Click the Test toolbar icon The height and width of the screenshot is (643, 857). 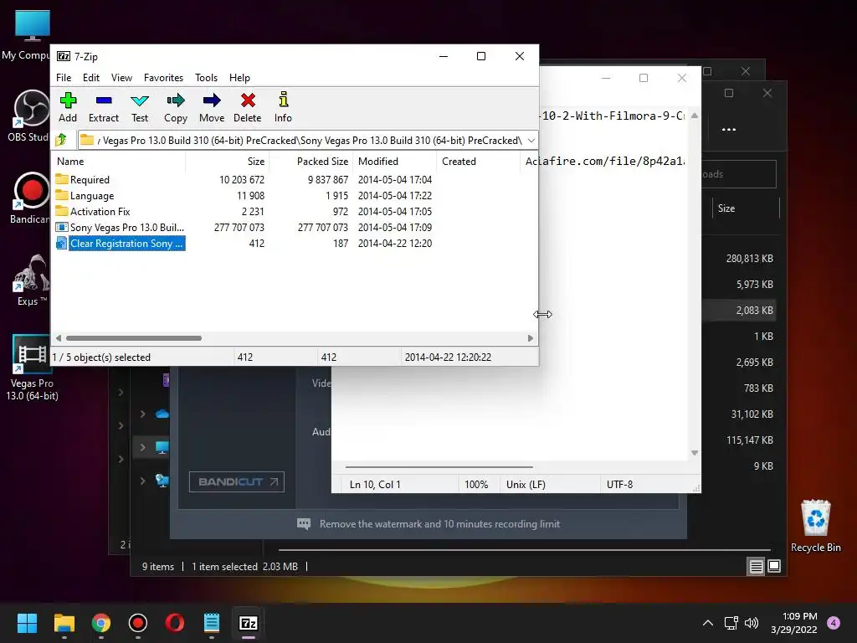coord(140,107)
